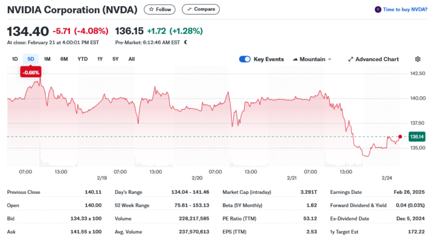Click the Market Cap value 3.291T
436x241 pixels.
point(309,192)
